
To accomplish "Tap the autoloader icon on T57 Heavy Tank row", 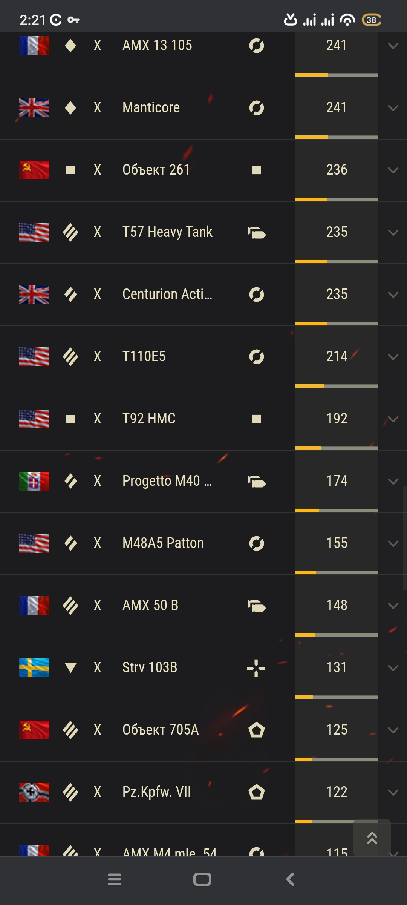I will [x=257, y=233].
